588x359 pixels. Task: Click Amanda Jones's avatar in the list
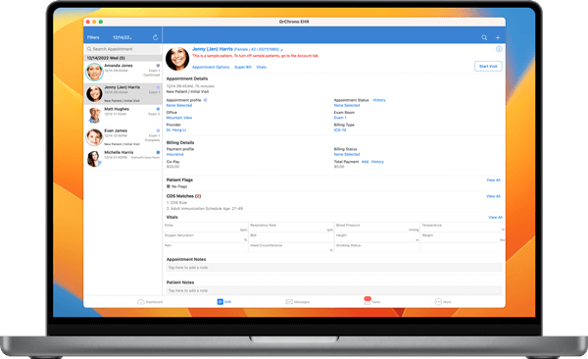coord(94,72)
